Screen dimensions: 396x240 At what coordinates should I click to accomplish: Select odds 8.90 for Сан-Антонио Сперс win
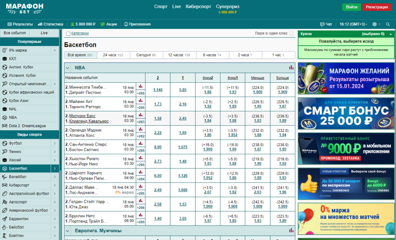158,147
